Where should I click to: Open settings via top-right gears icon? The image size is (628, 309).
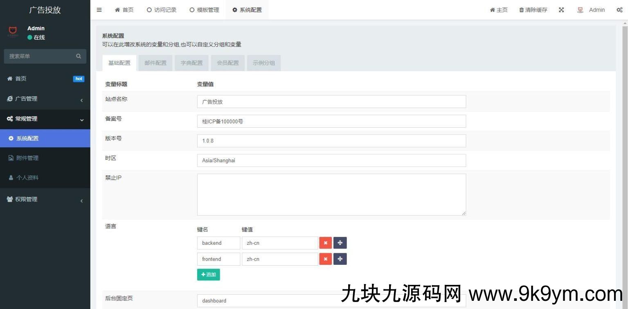pyautogui.click(x=619, y=10)
